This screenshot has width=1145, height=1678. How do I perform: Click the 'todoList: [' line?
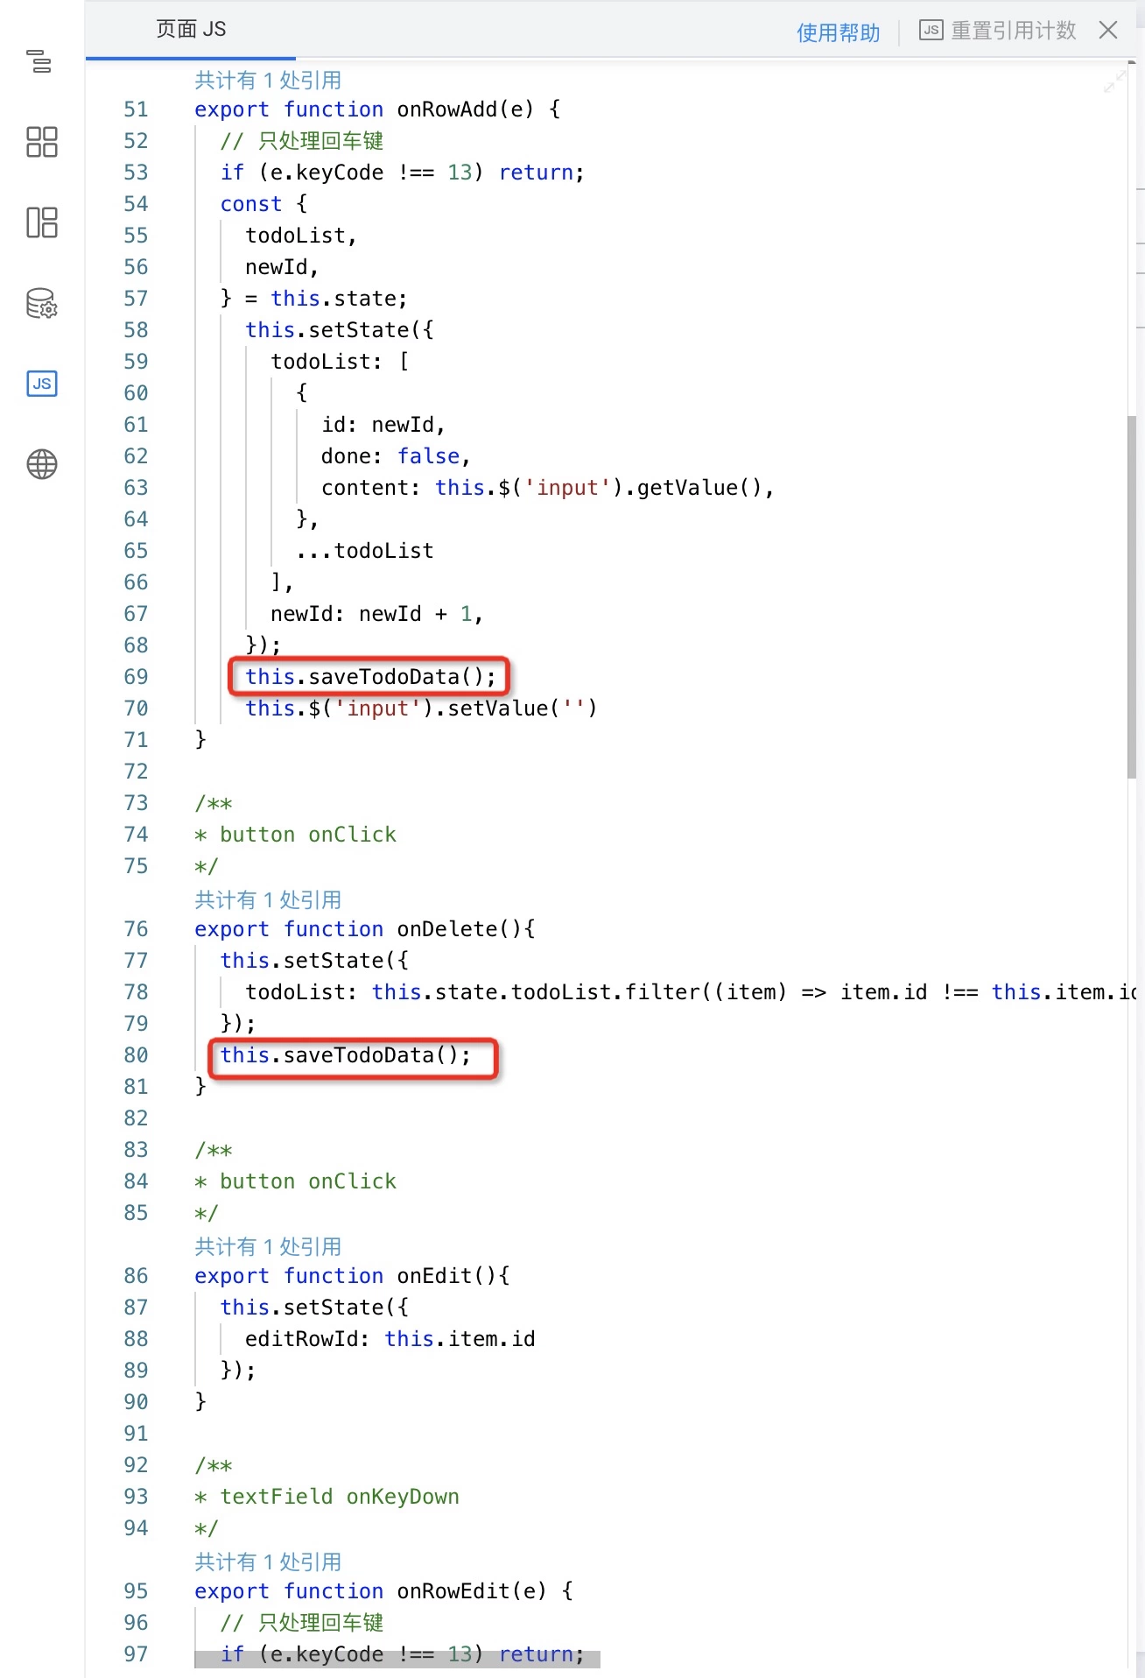(340, 362)
